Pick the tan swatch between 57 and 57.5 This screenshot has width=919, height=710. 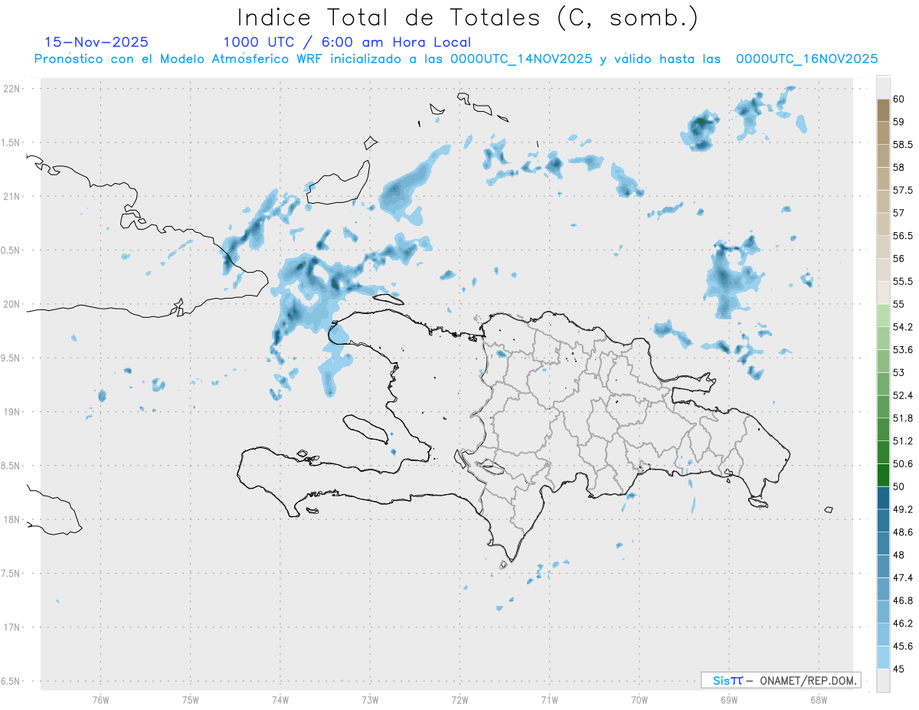(x=883, y=201)
